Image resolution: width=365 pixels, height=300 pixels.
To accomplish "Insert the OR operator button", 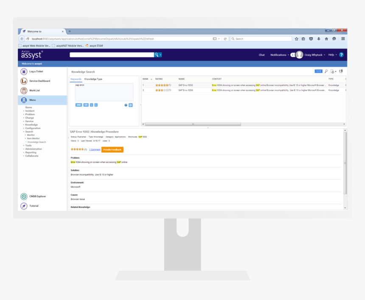I will (x=86, y=105).
